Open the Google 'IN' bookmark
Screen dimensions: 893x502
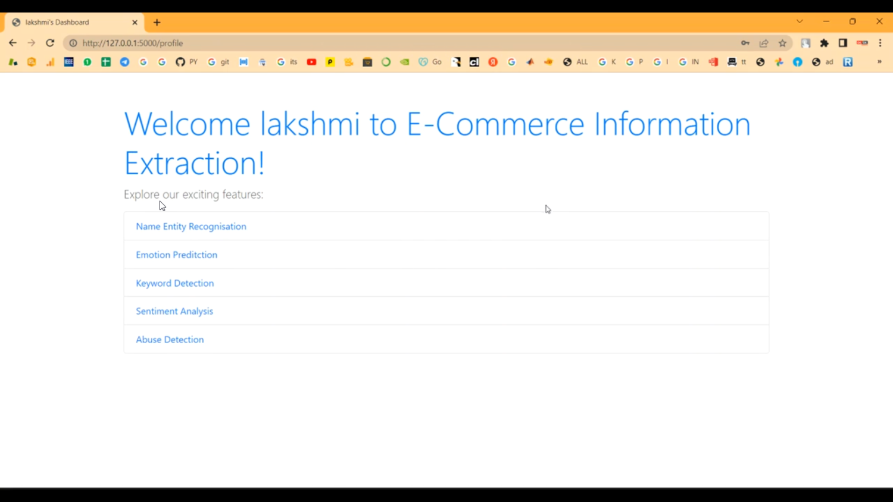[x=689, y=62]
